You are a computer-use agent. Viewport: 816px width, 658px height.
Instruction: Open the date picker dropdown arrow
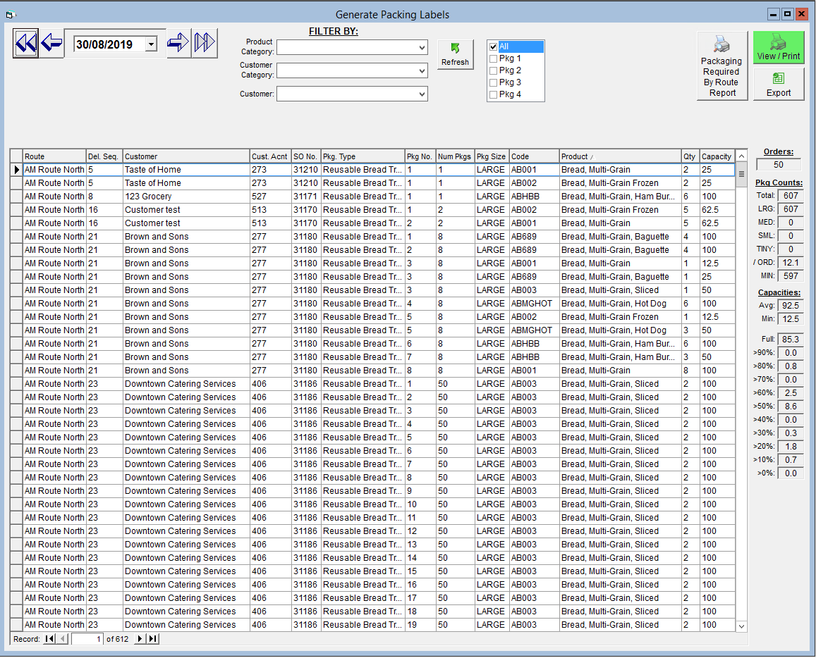coord(152,44)
